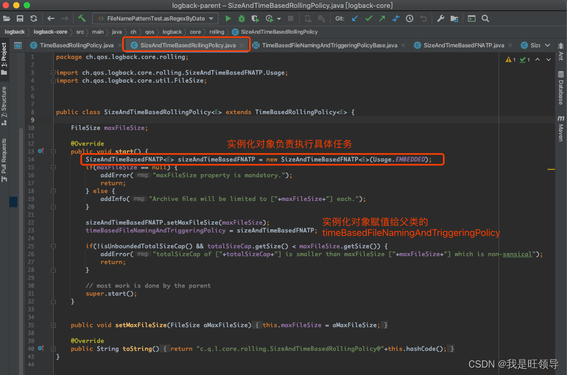Run the configuration with the green play button
The width and height of the screenshot is (567, 375).
click(x=228, y=18)
